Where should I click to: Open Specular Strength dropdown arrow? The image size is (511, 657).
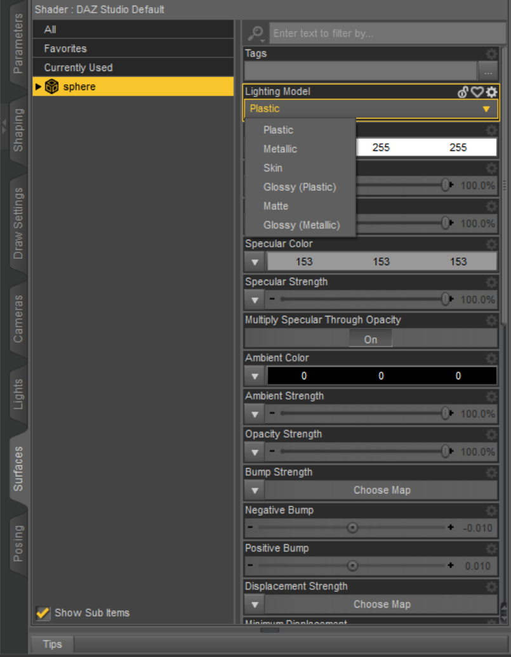click(255, 300)
